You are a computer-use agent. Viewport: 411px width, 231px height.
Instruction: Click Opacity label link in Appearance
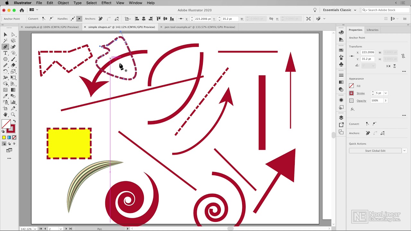(361, 101)
